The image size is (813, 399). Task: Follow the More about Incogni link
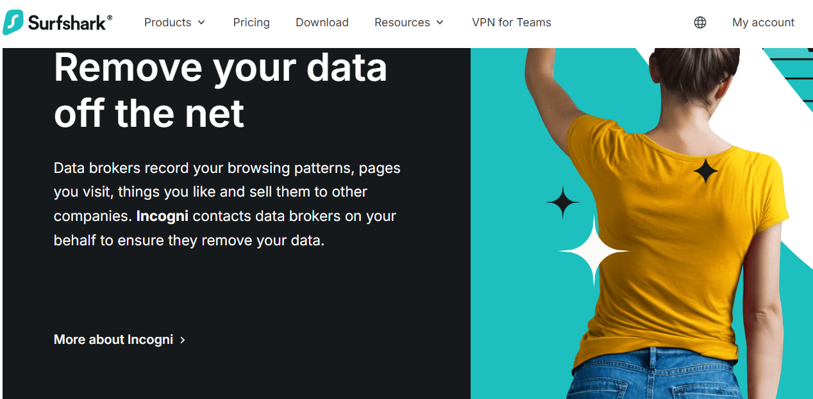(x=113, y=339)
